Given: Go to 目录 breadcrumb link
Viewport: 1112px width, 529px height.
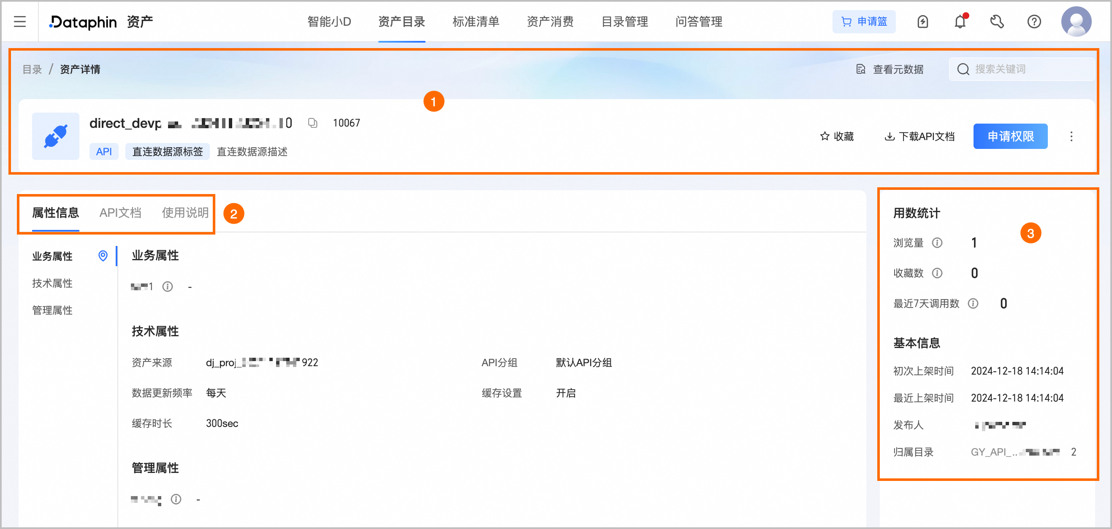Looking at the screenshot, I should pyautogui.click(x=32, y=70).
